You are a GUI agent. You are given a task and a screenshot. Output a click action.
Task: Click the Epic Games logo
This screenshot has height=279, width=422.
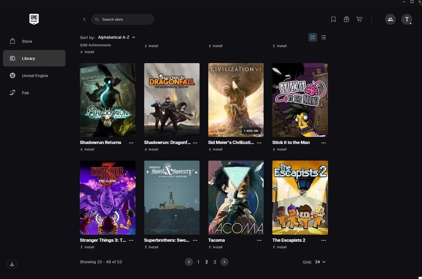pyautogui.click(x=34, y=19)
